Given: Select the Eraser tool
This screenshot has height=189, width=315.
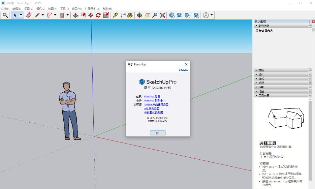Looking at the screenshot, I should [29, 15].
